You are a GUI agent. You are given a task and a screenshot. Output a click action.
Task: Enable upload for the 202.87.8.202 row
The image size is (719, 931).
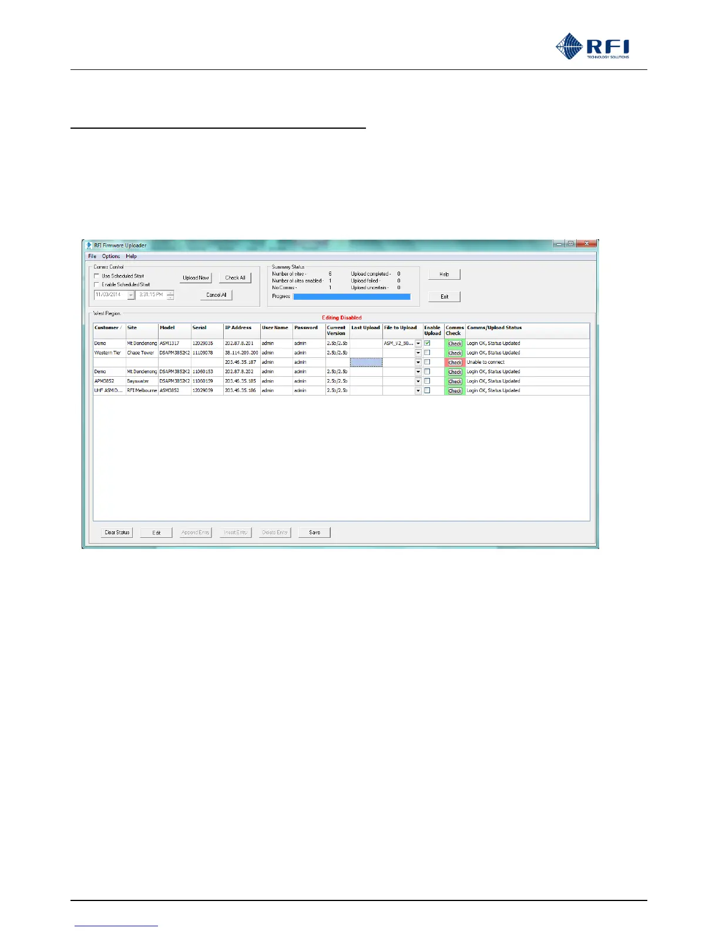[x=427, y=371]
